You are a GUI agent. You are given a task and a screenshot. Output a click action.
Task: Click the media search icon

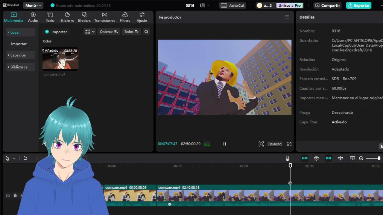click(146, 32)
